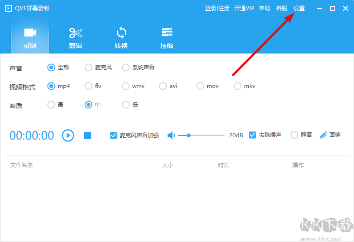This screenshot has height=242, width=354.
Task: Close the QVE window
Action: click(346, 8)
